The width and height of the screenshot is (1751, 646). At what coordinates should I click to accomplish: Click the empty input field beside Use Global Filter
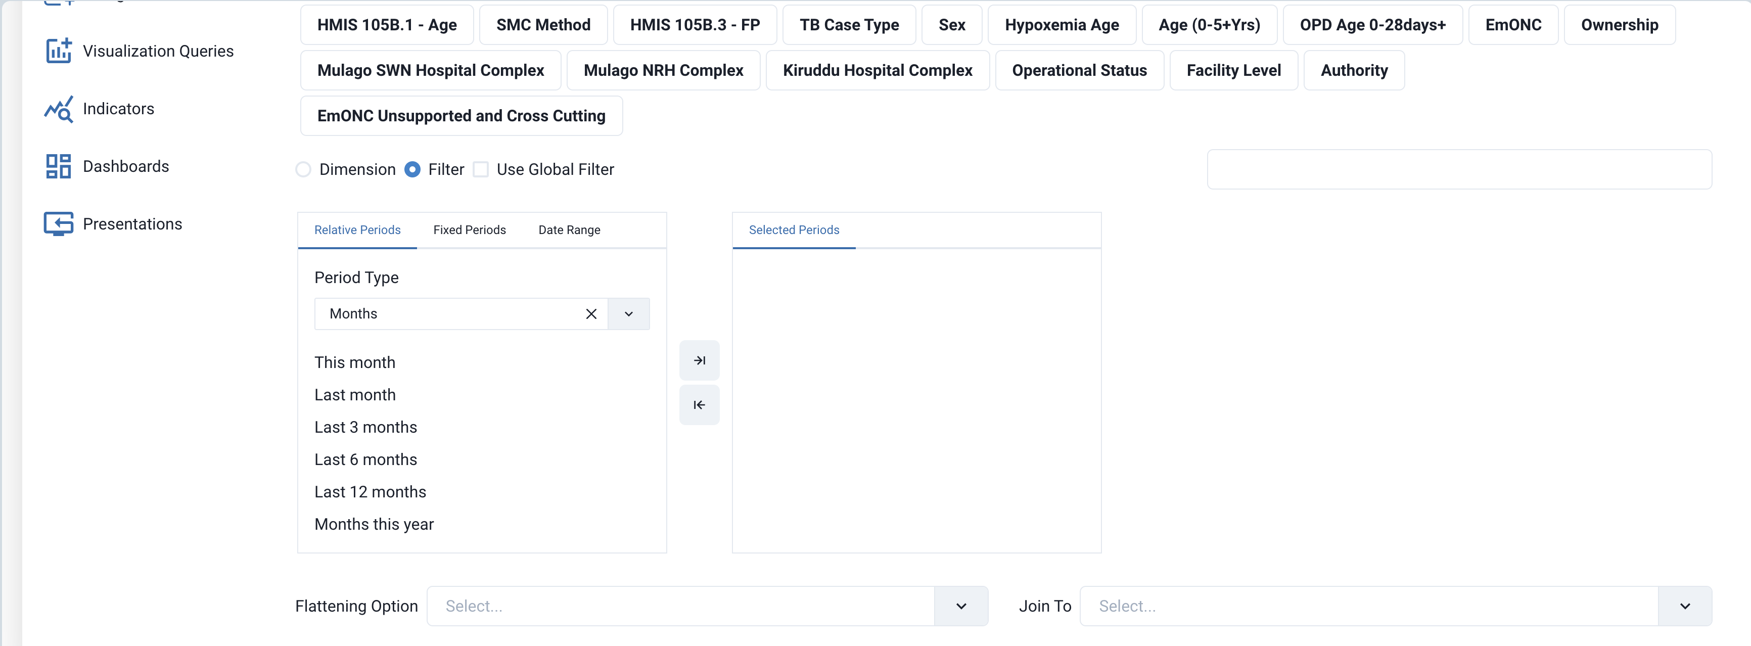(1459, 169)
